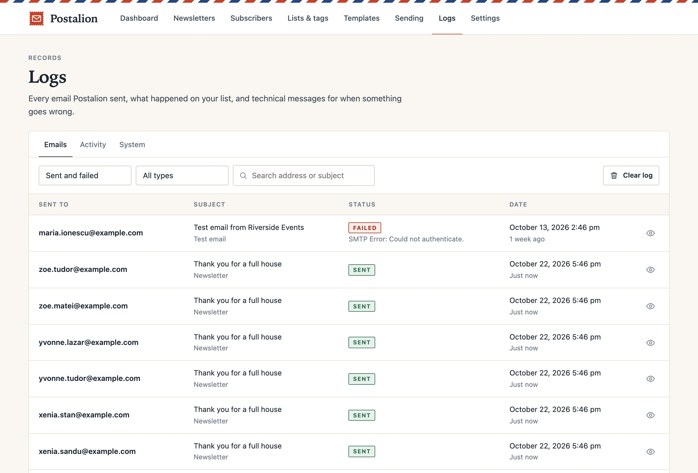
Task: Click zoe.tudor@example.com address
Action: pos(83,269)
